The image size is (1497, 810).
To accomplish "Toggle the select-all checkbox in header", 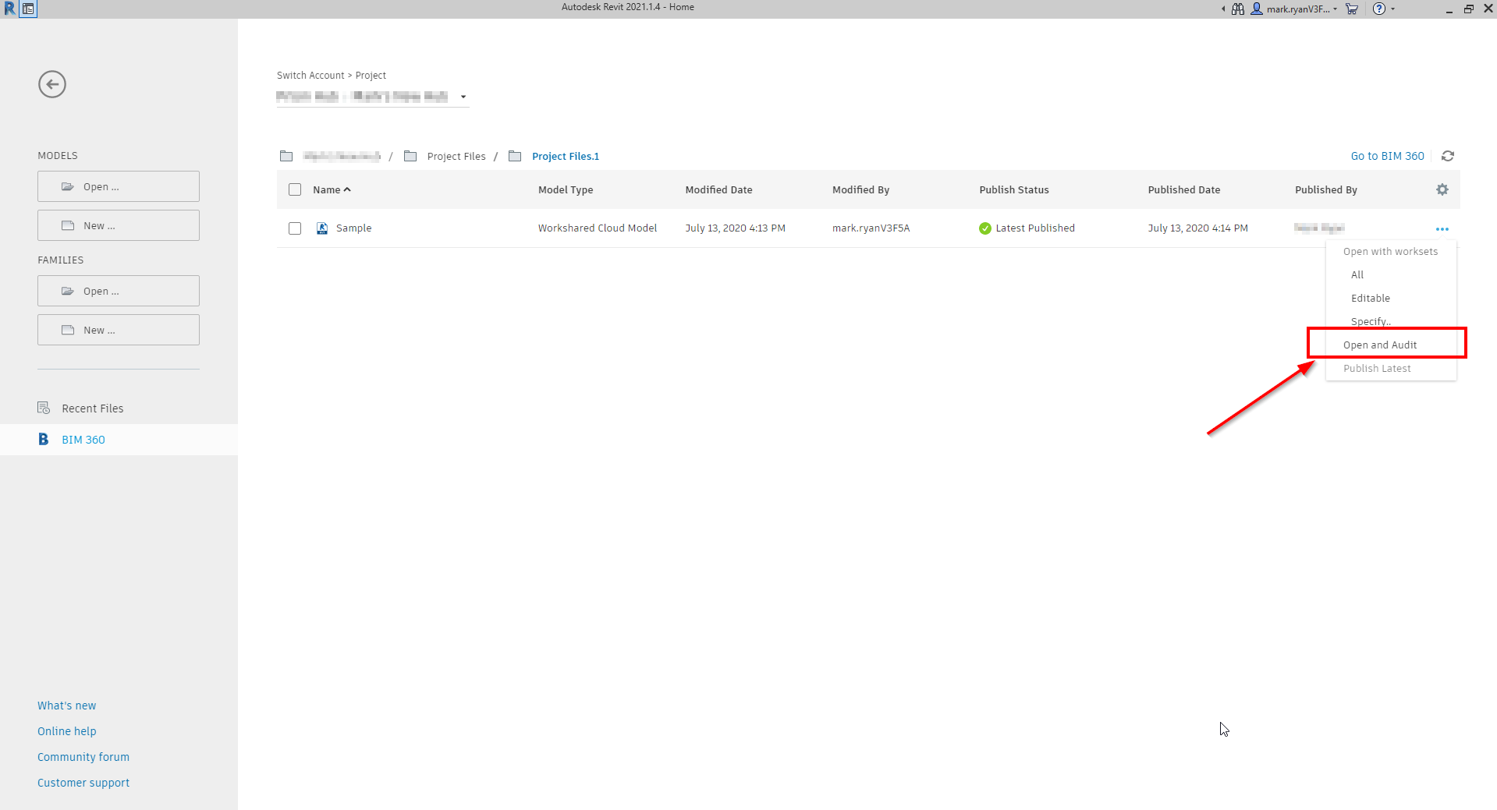I will click(x=295, y=189).
